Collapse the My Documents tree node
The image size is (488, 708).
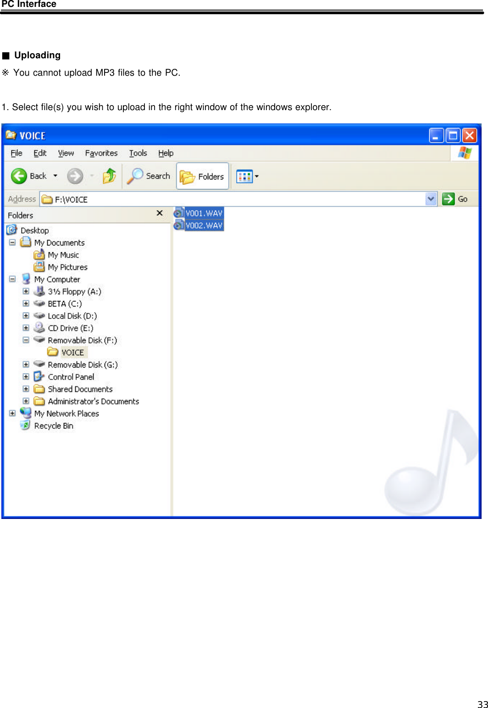(12, 242)
